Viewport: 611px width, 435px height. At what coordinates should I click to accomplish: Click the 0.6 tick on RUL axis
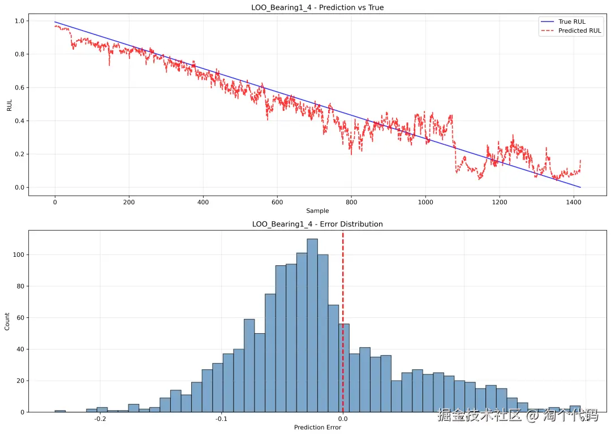click(19, 88)
